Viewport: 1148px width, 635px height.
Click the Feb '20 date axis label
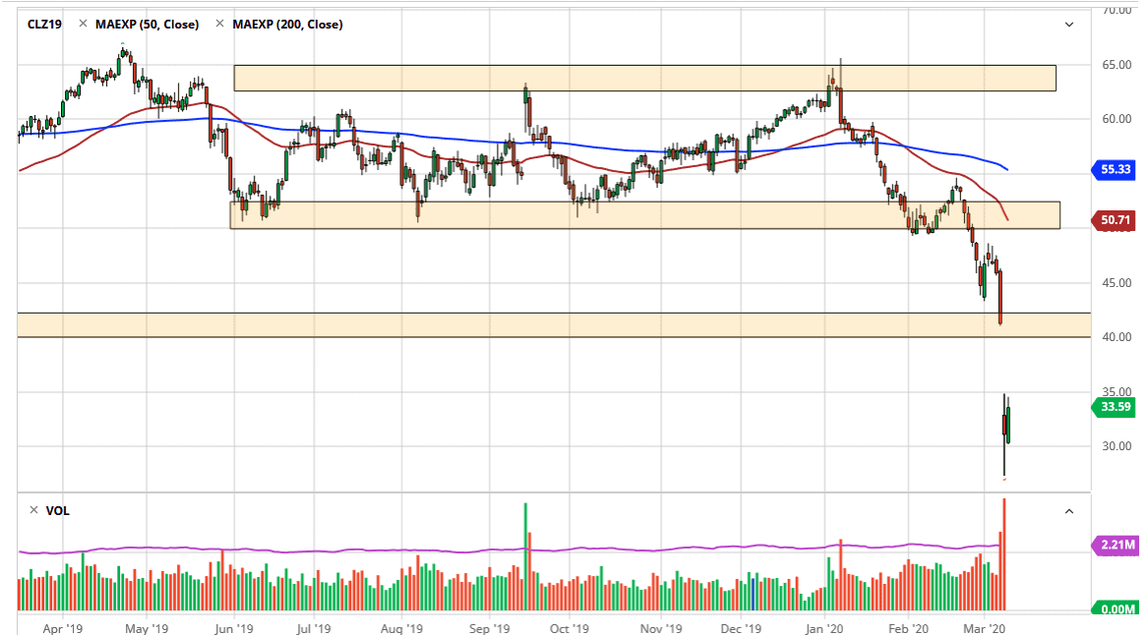(x=908, y=628)
